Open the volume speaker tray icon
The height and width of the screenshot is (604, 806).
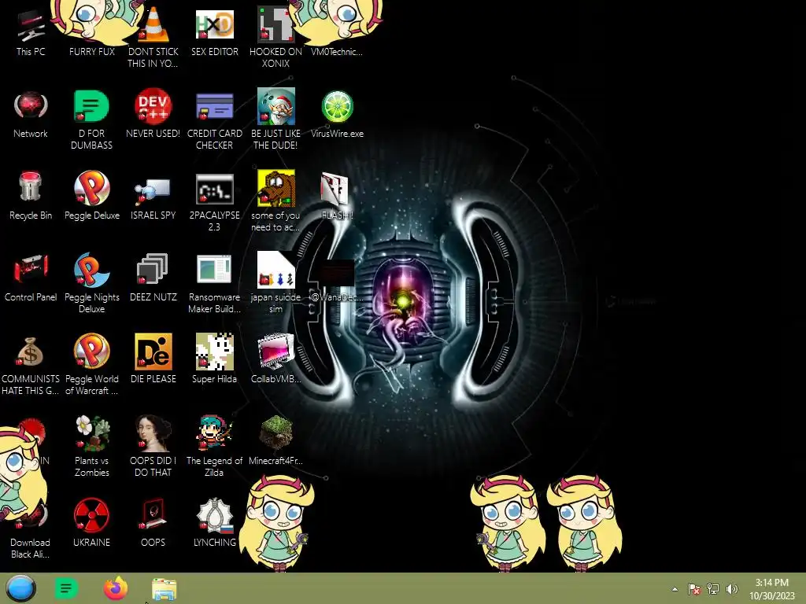pyautogui.click(x=732, y=588)
